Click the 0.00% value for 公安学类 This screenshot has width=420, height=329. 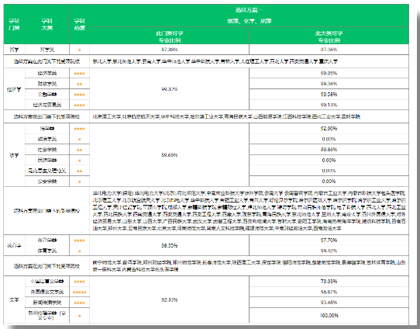pyautogui.click(x=329, y=182)
